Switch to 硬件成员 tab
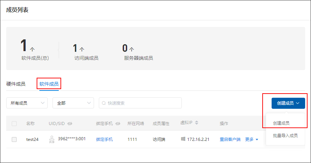The width and height of the screenshot is (311, 163). point(16,84)
